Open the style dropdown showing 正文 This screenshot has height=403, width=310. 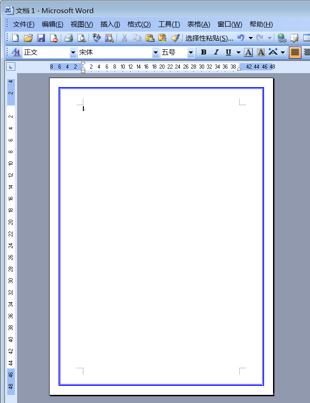pos(73,53)
